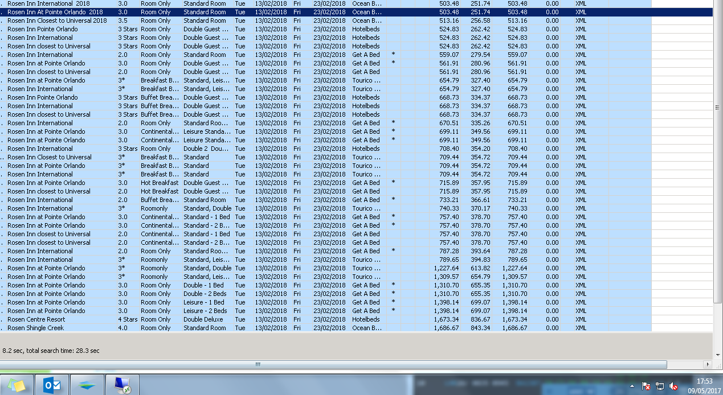
Task: Click the asterisk in the 366.61 row
Action: 393,200
